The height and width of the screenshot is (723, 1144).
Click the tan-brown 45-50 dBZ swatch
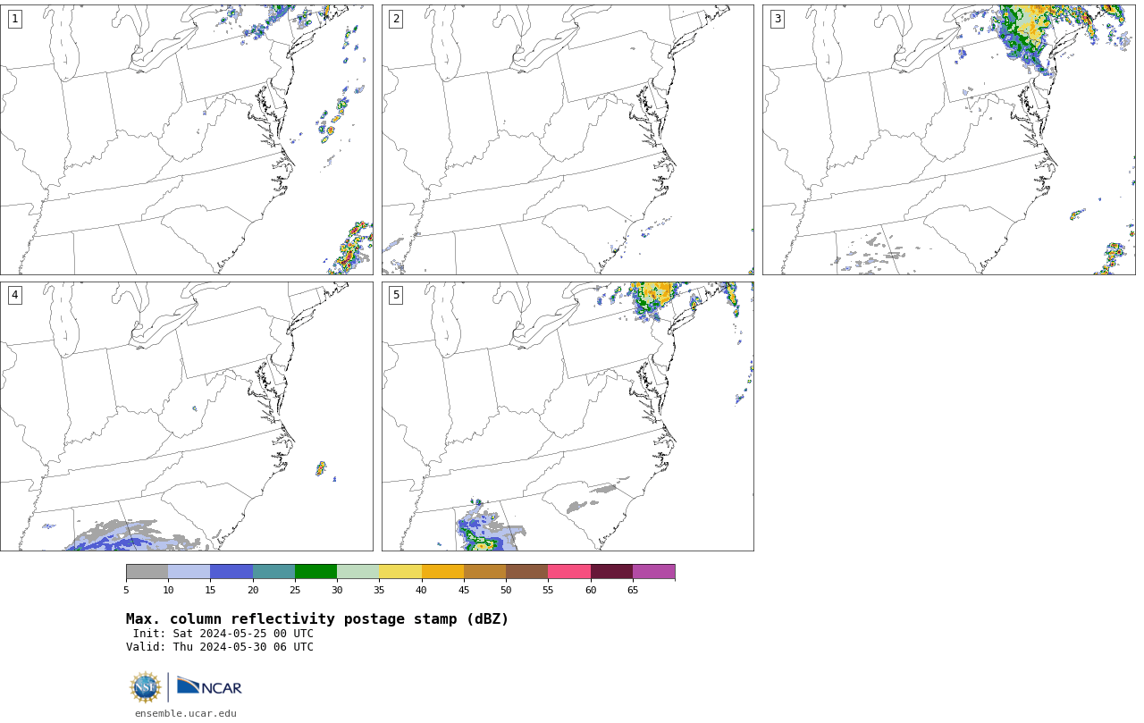coord(484,572)
